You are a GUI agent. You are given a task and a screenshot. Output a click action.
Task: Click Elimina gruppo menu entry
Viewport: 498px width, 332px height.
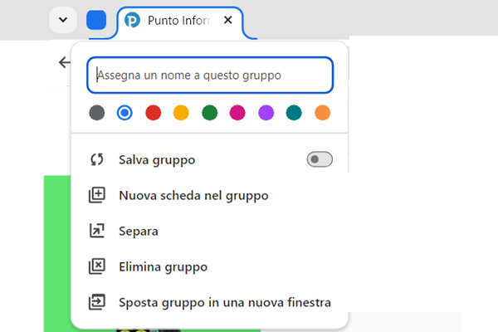pyautogui.click(x=163, y=266)
